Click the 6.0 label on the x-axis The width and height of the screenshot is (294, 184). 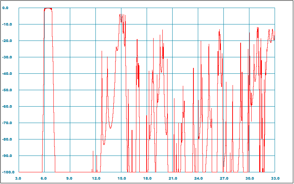coord(44,179)
